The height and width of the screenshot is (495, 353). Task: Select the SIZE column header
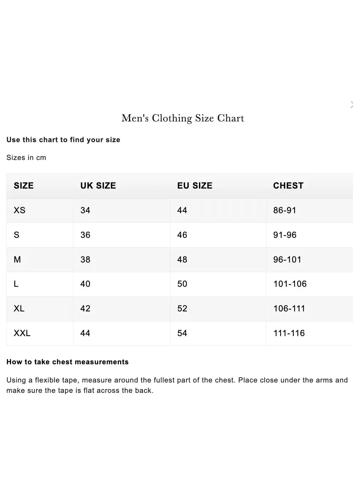[24, 186]
